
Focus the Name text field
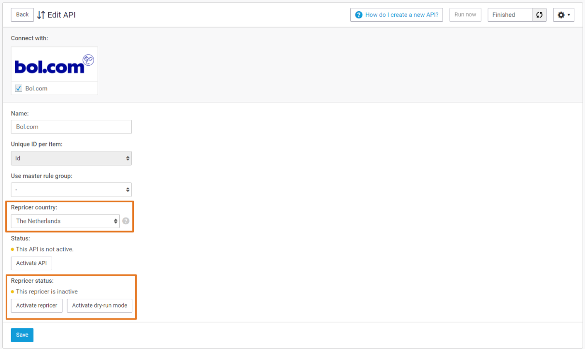point(71,127)
